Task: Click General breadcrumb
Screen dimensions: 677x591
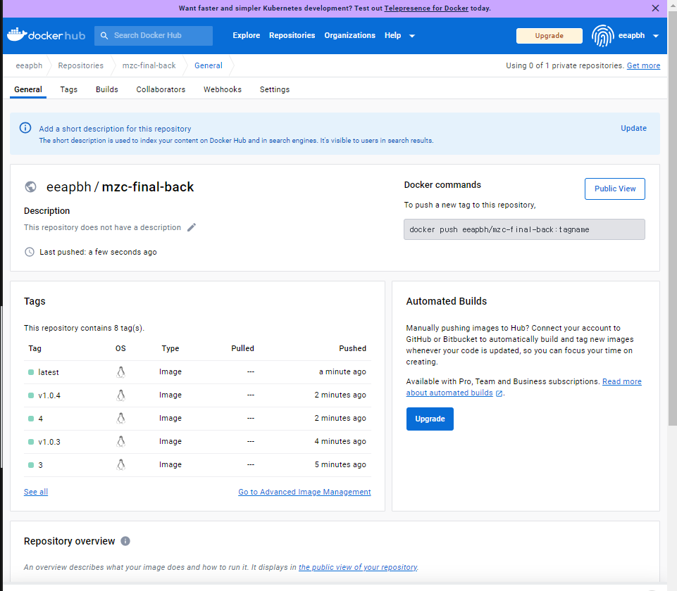Action: point(208,65)
